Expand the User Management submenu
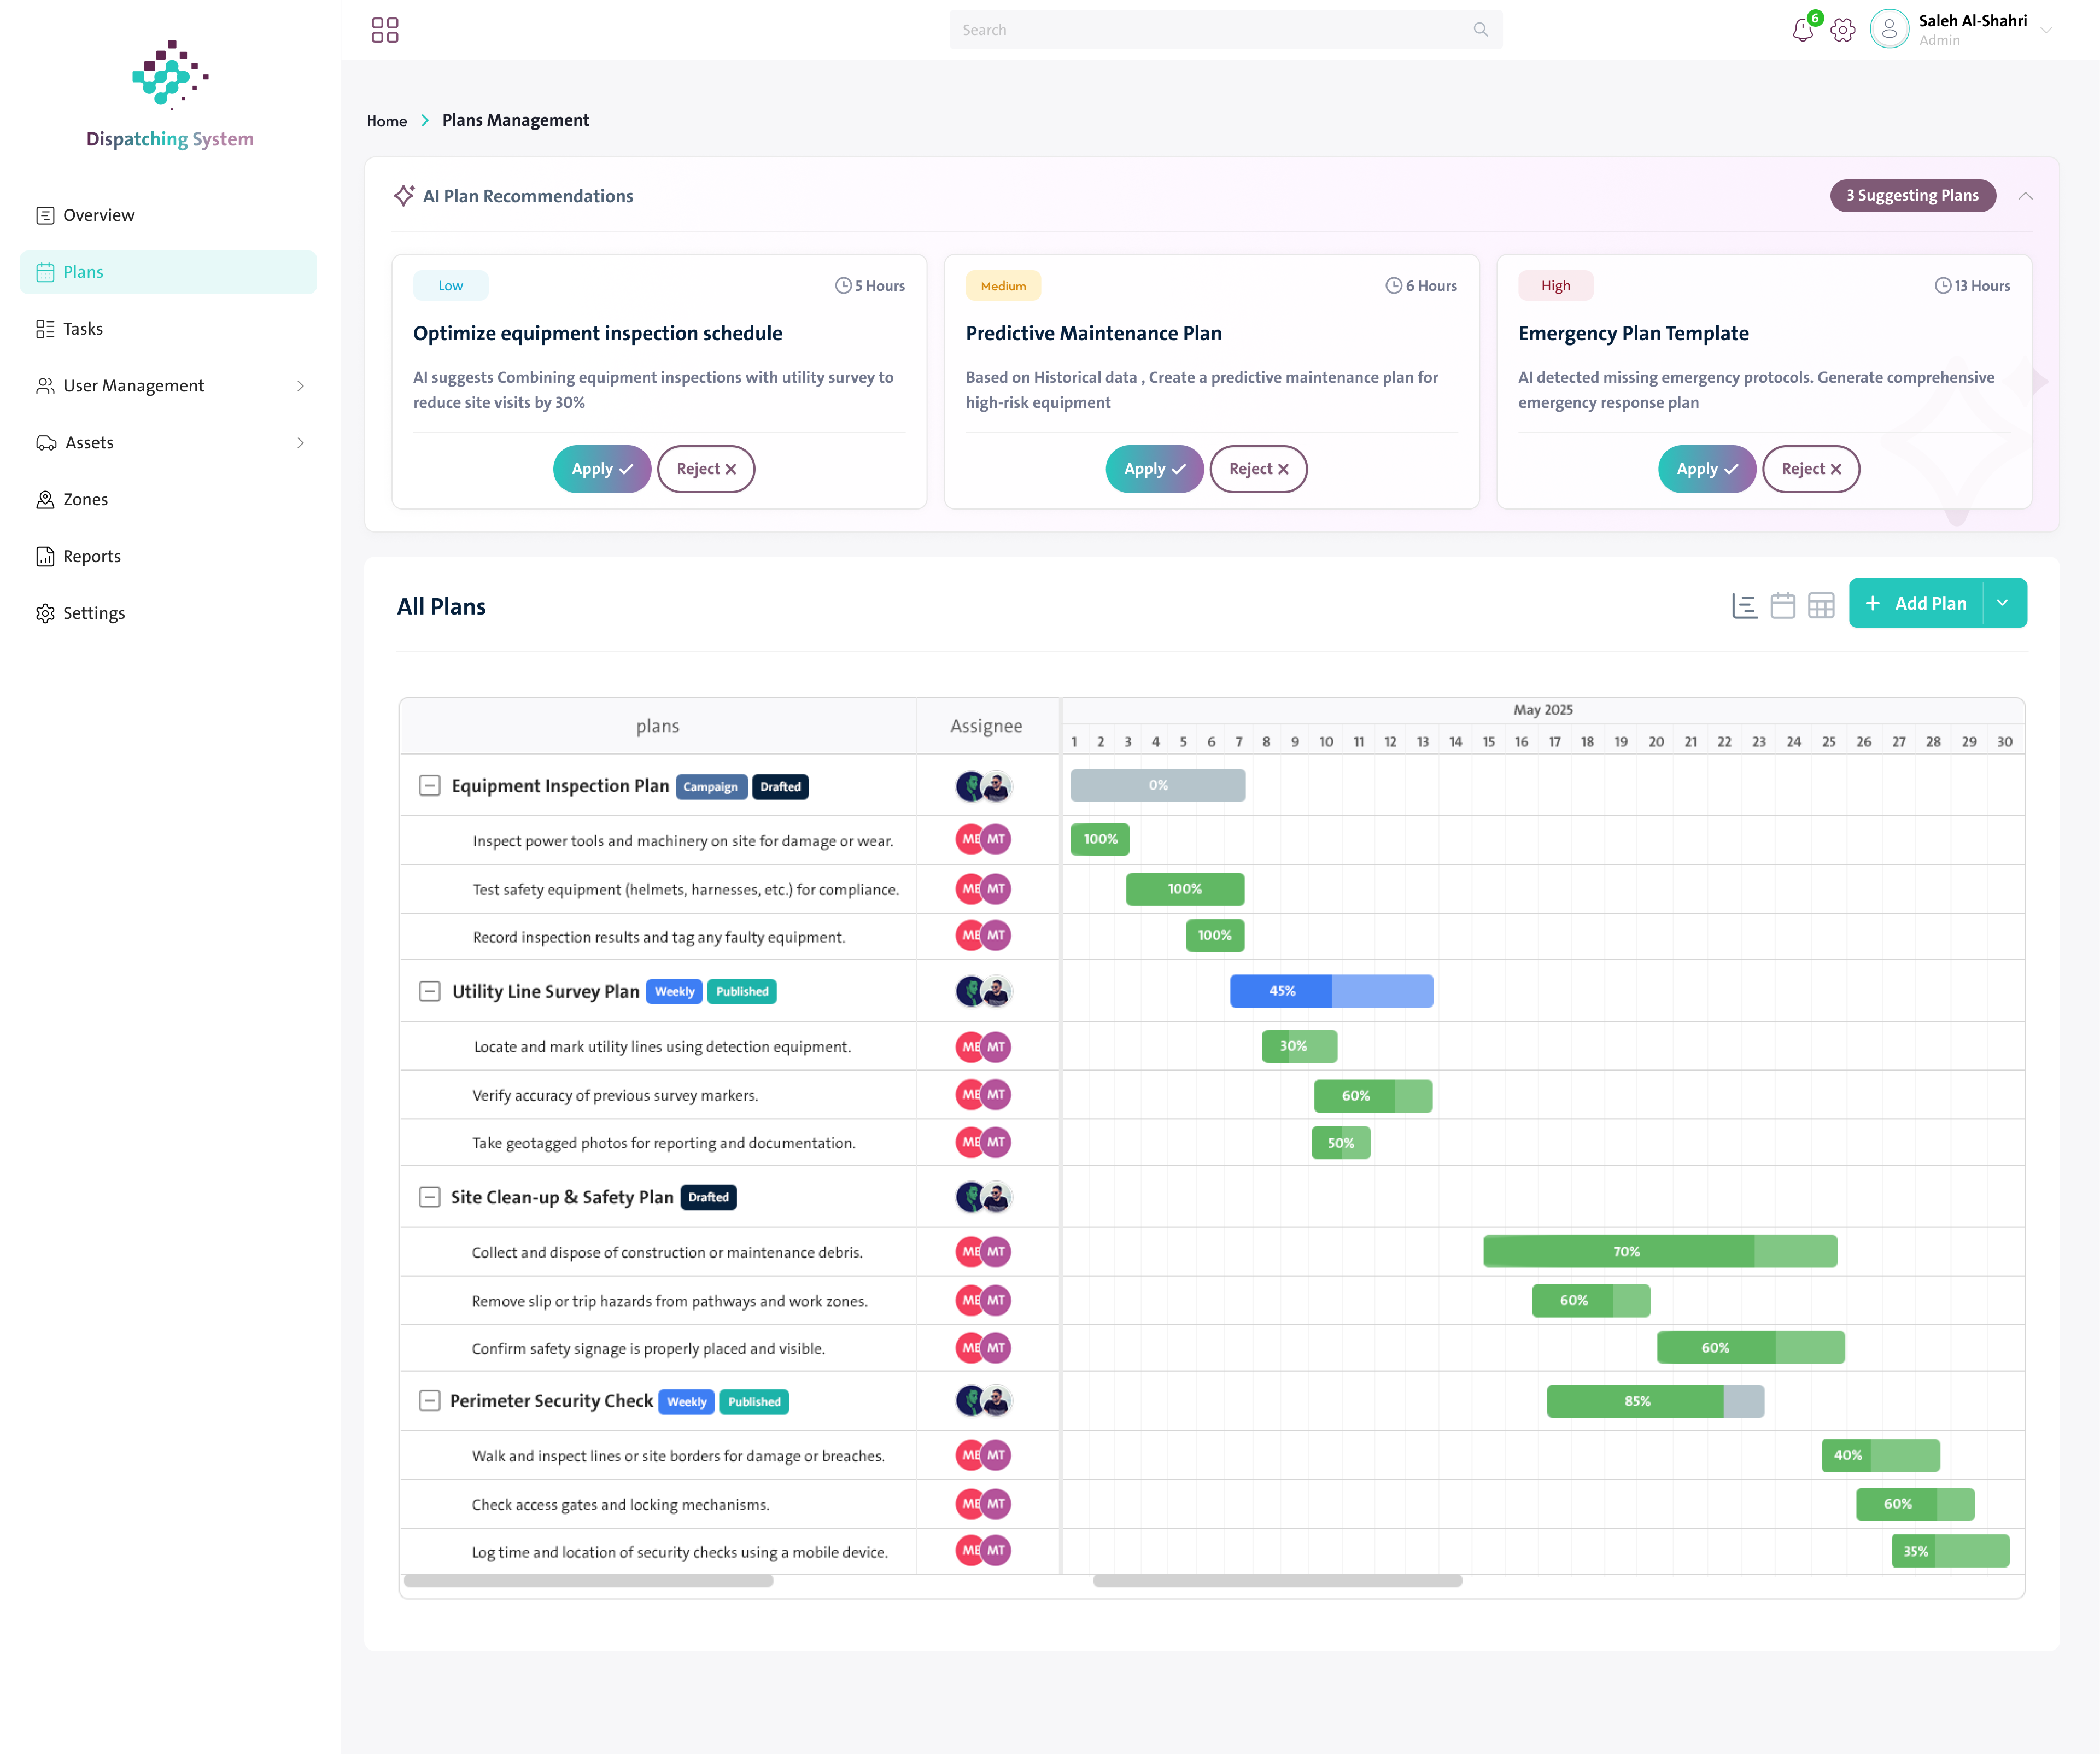 [300, 386]
